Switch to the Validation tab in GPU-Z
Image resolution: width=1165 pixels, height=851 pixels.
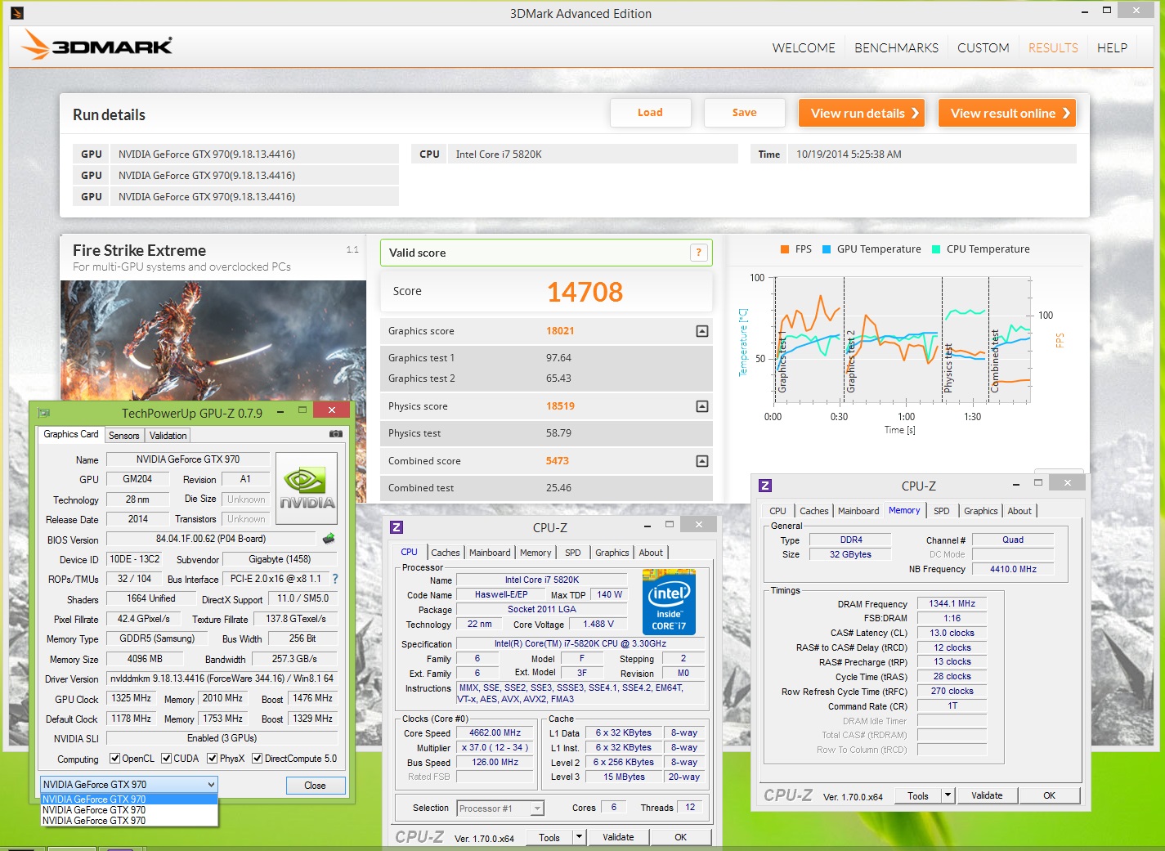168,436
